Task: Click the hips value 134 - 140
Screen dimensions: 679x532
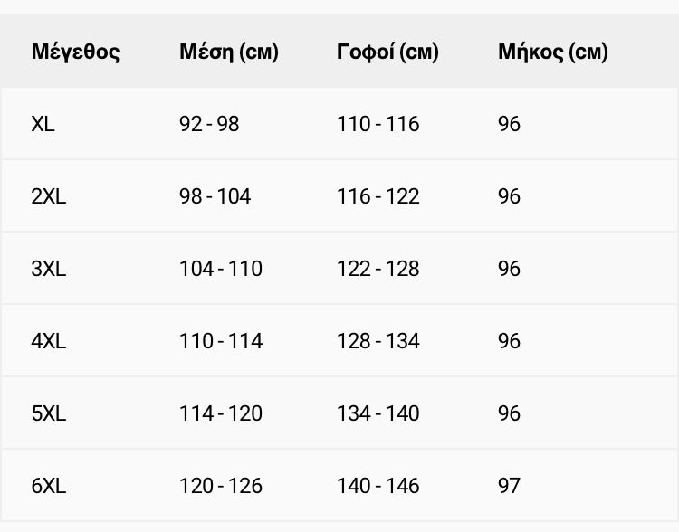Action: click(x=378, y=413)
